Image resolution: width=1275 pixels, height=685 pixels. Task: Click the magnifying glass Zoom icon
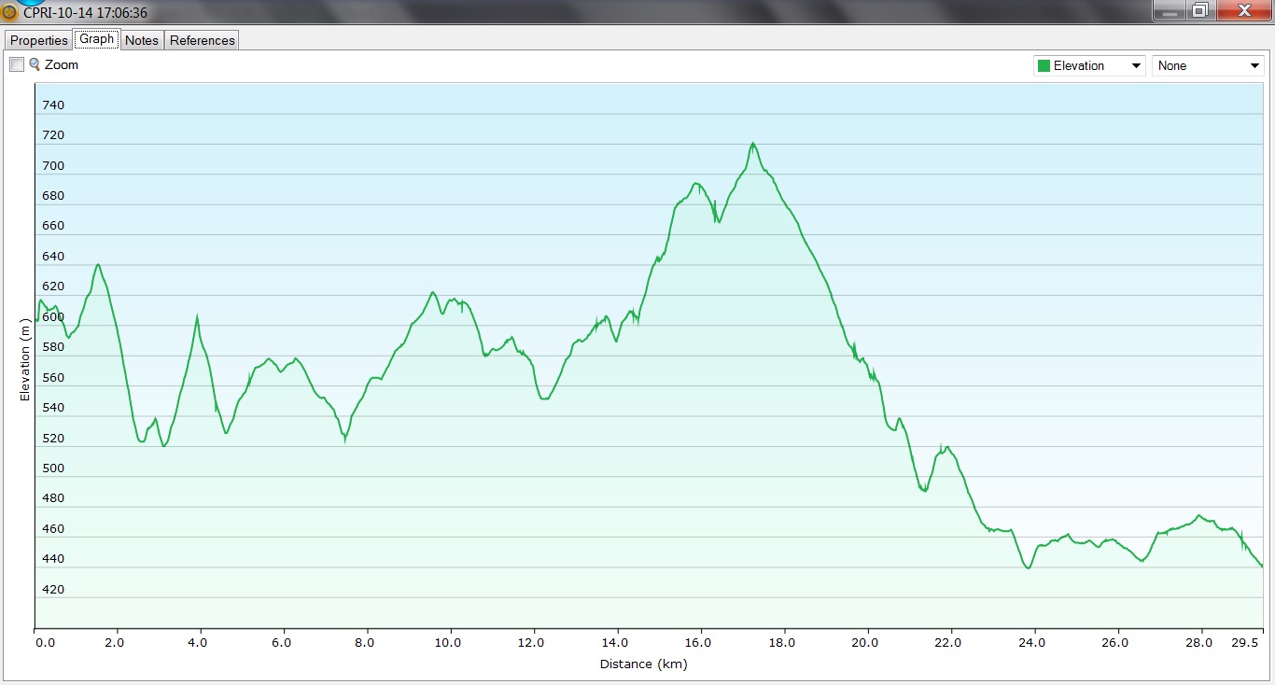coord(35,64)
